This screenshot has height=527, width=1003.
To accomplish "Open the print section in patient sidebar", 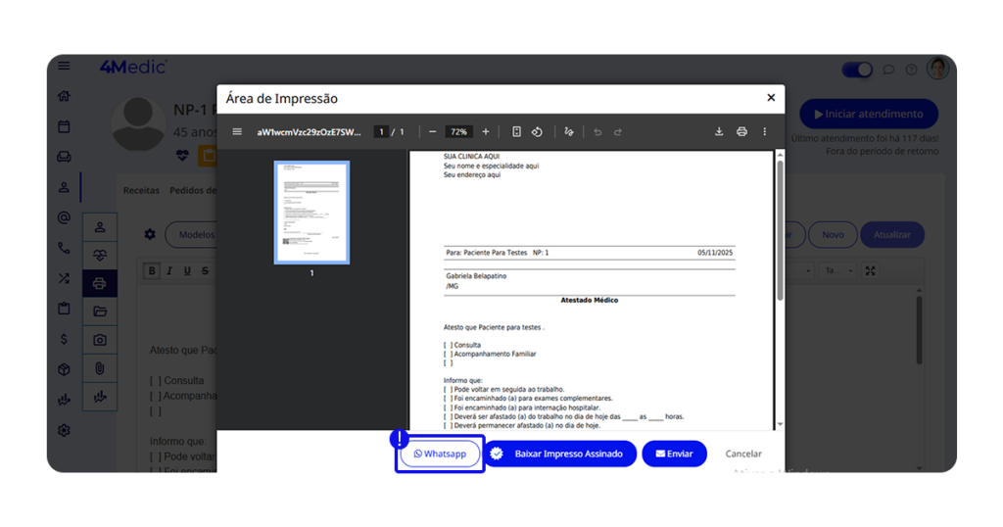I will [x=100, y=284].
